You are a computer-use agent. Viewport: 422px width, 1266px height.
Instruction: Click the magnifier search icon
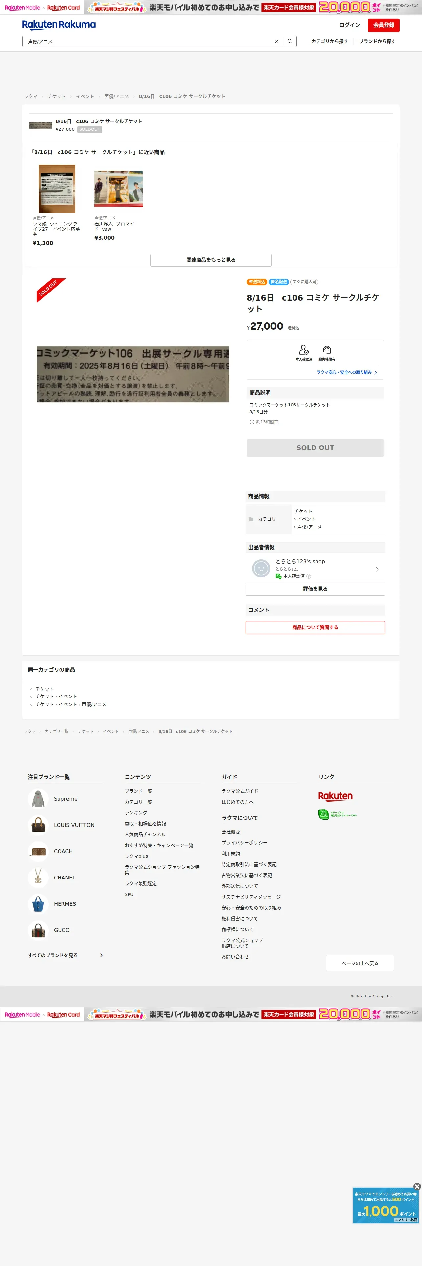(x=290, y=42)
